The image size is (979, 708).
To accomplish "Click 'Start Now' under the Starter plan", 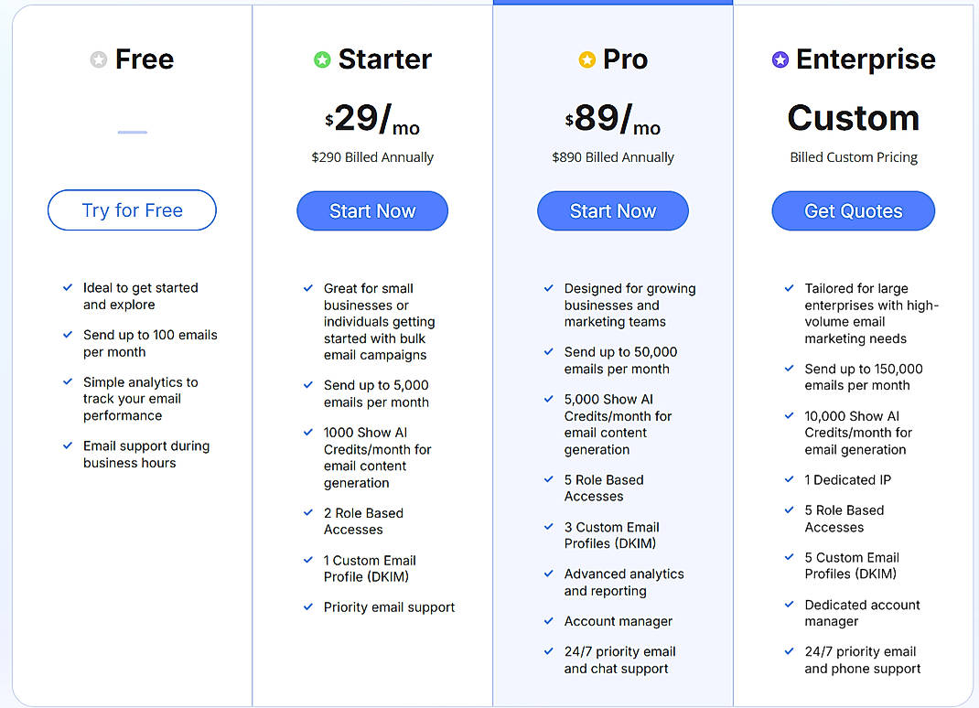I will coord(371,210).
